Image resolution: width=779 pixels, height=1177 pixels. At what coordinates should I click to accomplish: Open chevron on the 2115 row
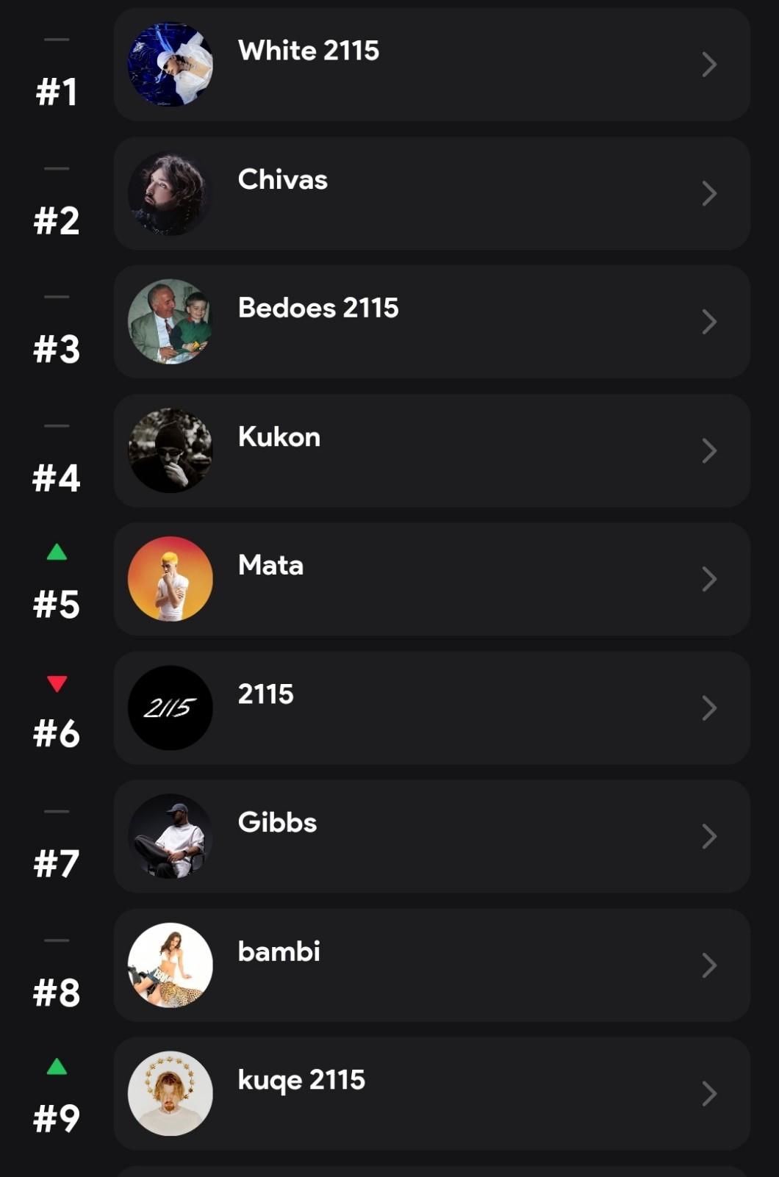tap(708, 708)
